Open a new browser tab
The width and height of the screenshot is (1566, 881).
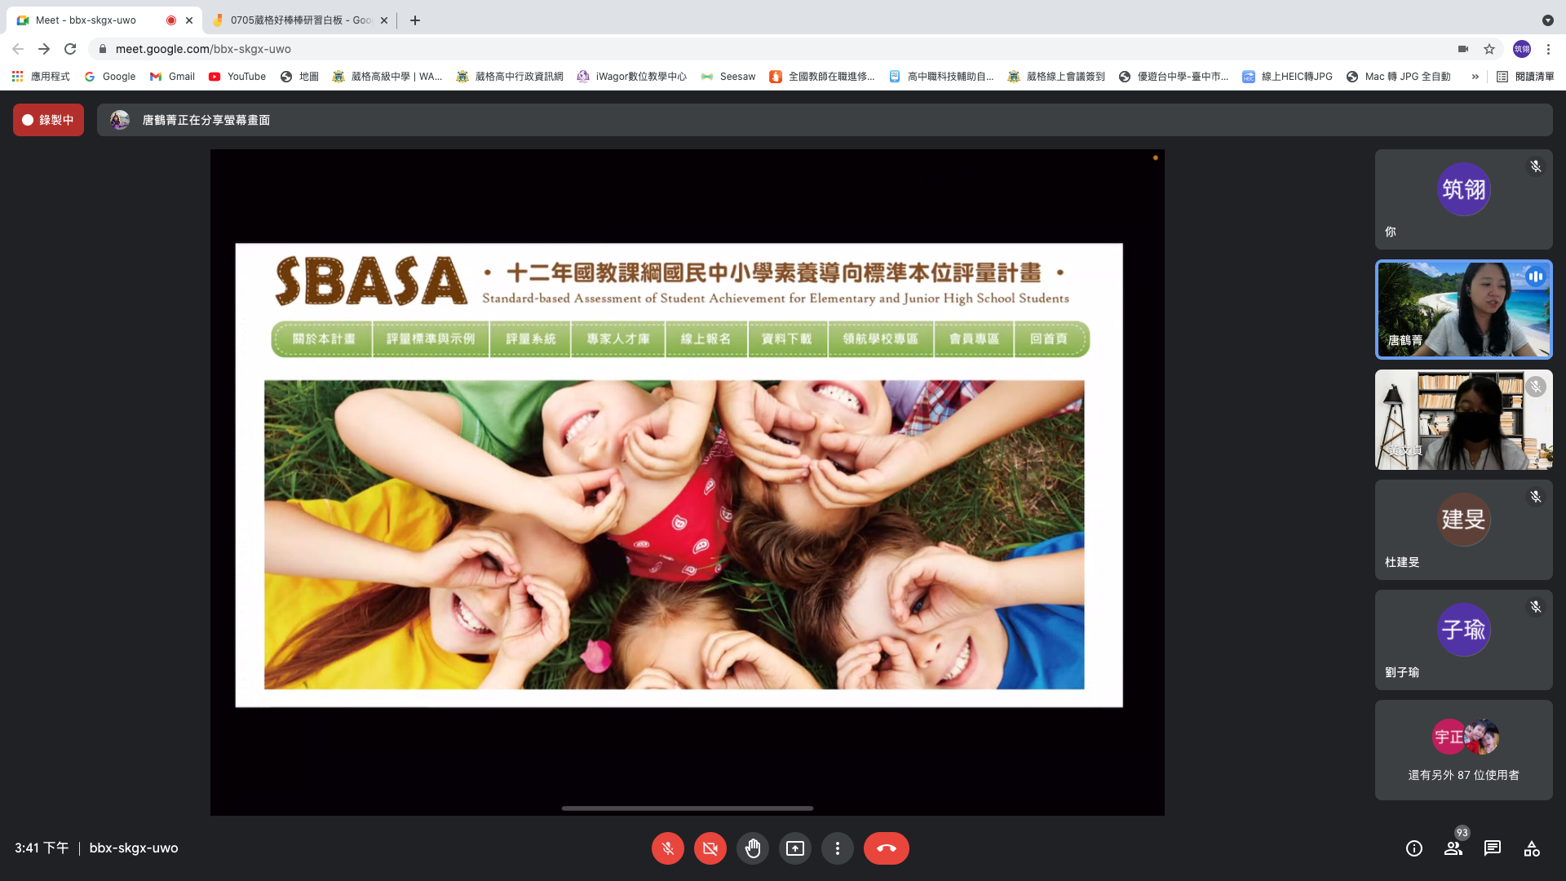415,20
